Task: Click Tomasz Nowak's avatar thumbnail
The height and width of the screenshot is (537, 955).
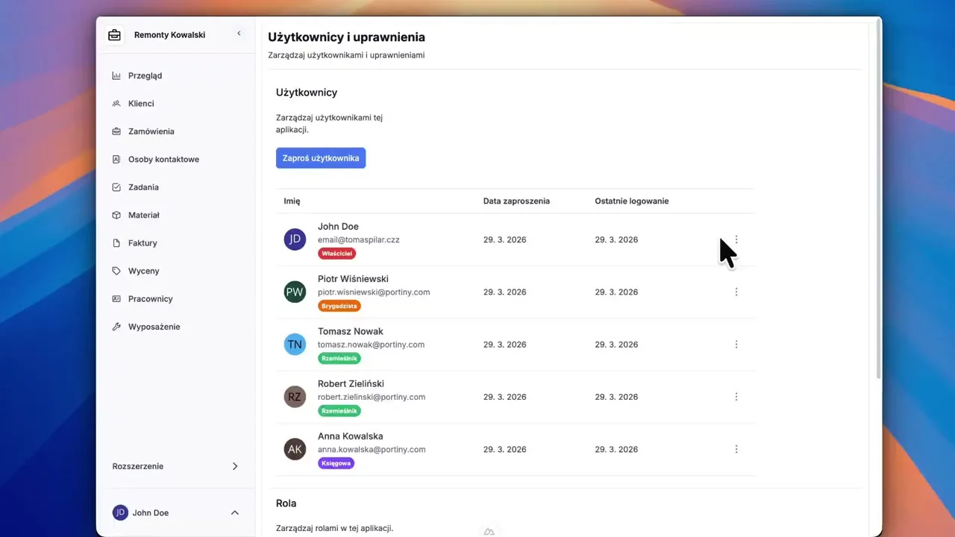Action: click(x=295, y=344)
